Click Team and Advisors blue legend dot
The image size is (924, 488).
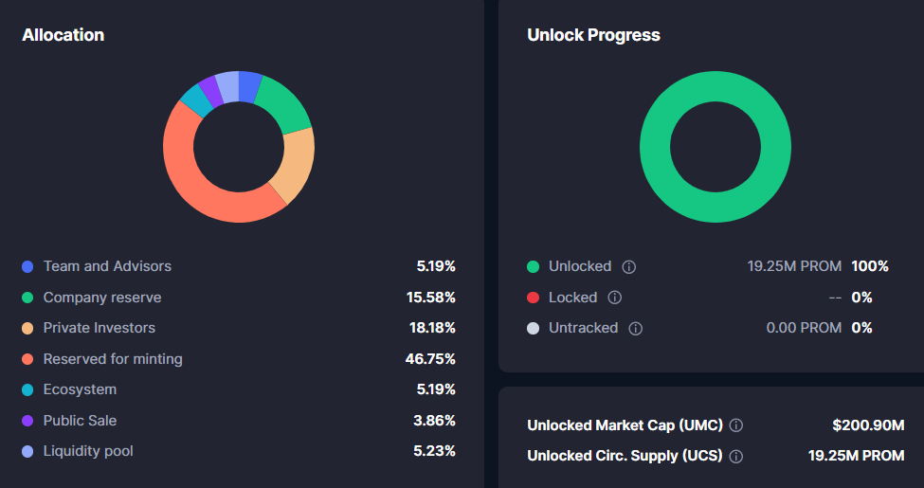click(x=27, y=267)
